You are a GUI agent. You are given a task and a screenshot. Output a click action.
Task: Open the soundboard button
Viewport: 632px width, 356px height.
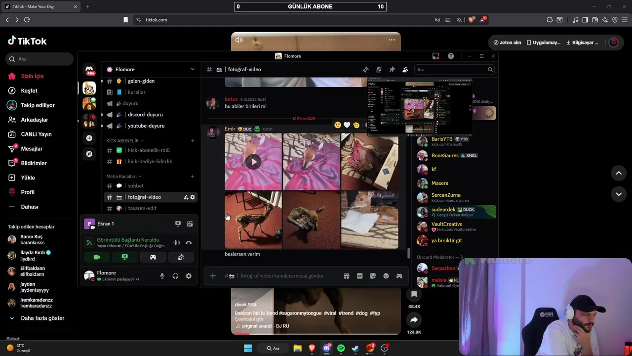pyautogui.click(x=181, y=257)
